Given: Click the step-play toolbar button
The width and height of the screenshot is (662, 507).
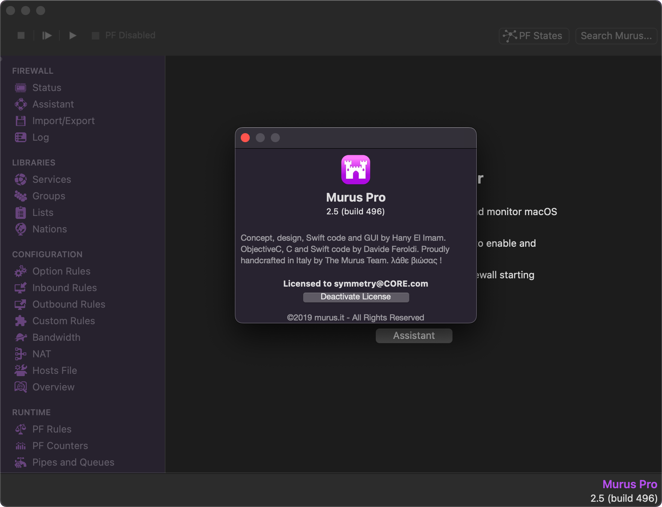Looking at the screenshot, I should 47,35.
